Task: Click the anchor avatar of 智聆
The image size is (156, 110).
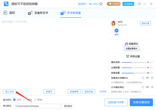Action: 113,23
